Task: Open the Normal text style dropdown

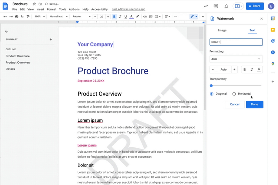Action: point(59,16)
